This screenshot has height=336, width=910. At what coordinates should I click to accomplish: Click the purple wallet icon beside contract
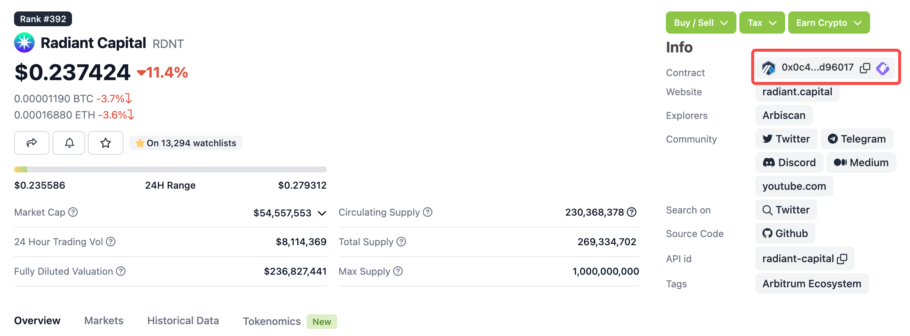[883, 68]
